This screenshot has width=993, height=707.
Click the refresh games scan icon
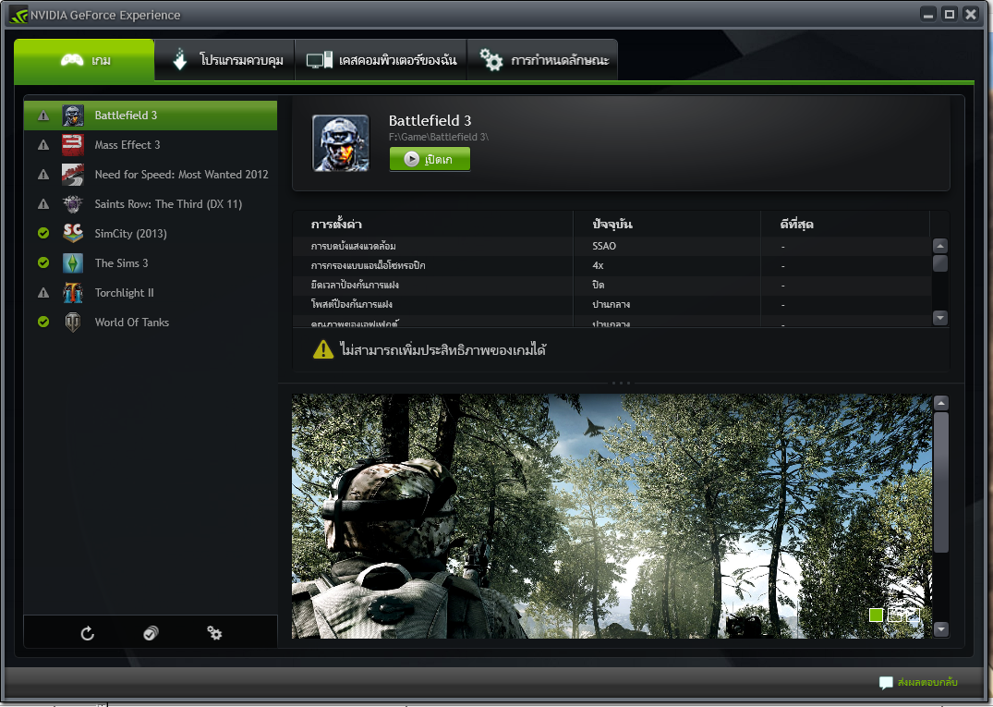coord(88,633)
